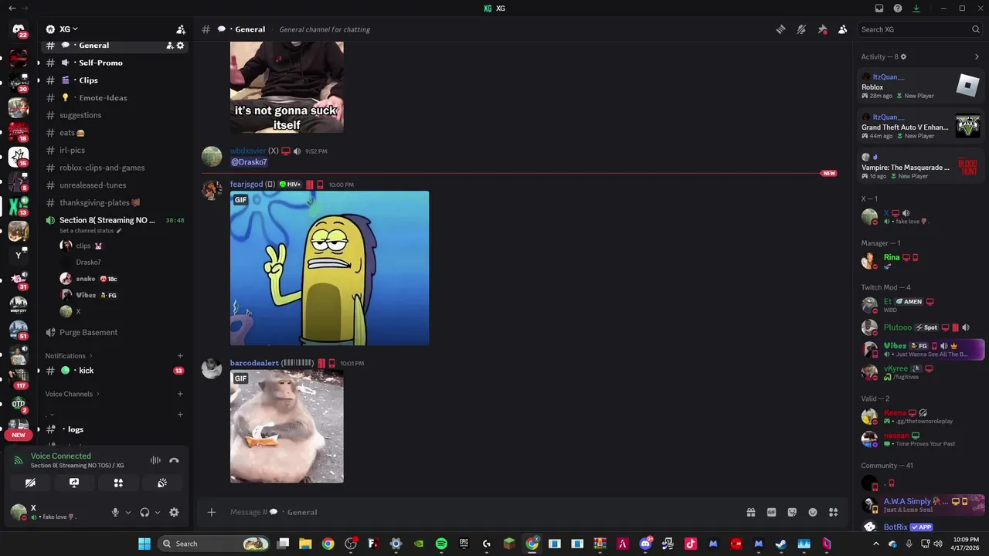Start an activity shapes button
Screen dimensions: 989x556
118,483
